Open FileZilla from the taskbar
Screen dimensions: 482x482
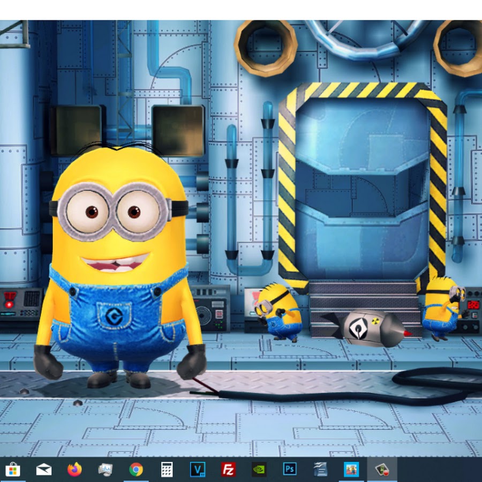pyautogui.click(x=228, y=469)
